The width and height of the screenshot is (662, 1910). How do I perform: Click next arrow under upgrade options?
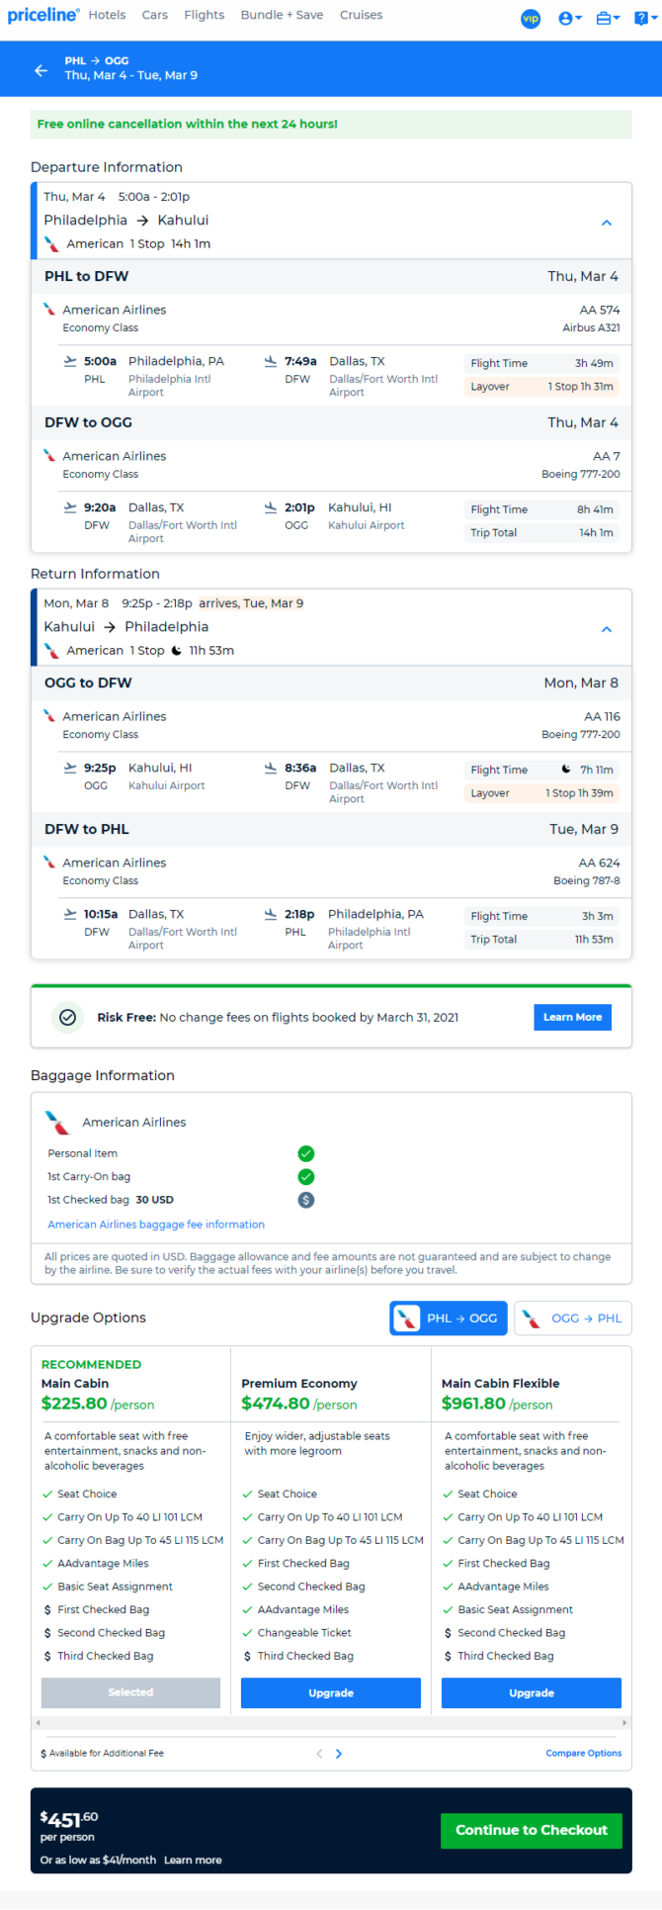click(x=339, y=1753)
